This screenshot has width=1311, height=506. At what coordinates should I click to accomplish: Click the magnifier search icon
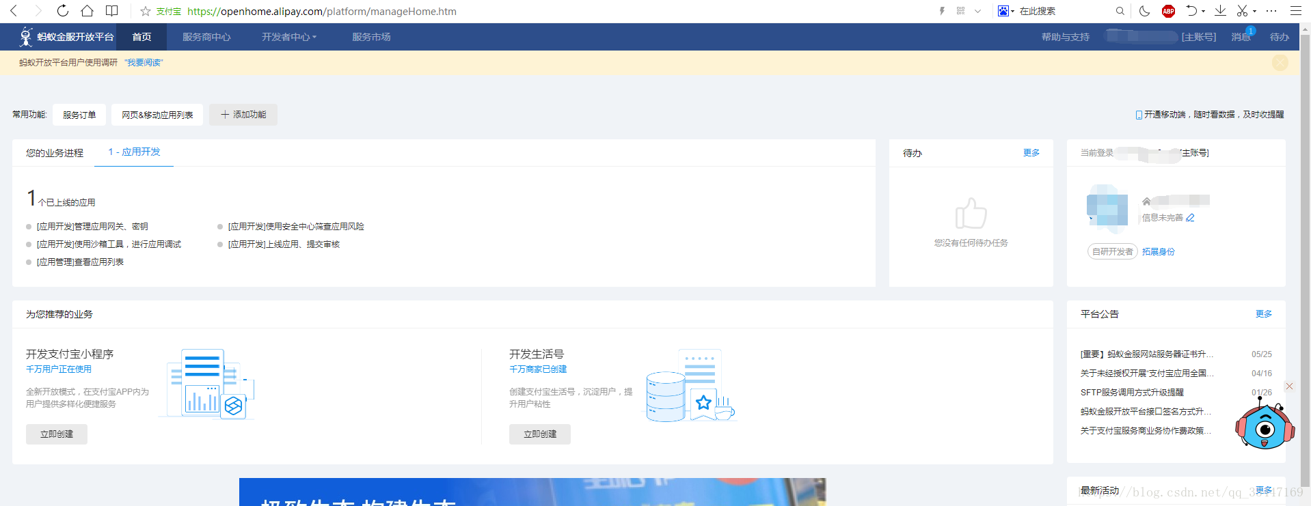point(1120,11)
